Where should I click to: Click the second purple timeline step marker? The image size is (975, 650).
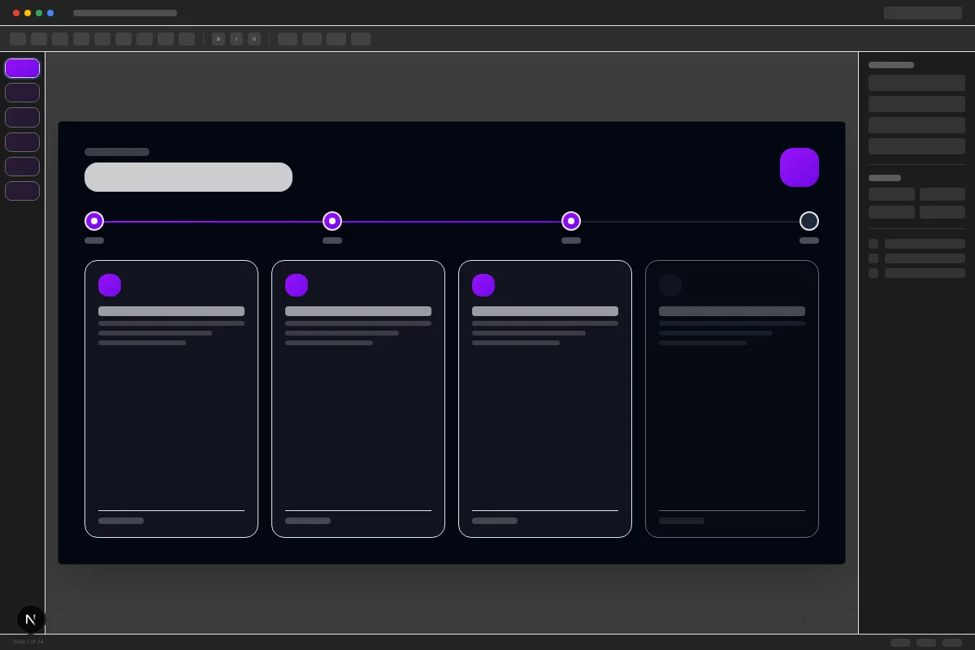tap(332, 221)
